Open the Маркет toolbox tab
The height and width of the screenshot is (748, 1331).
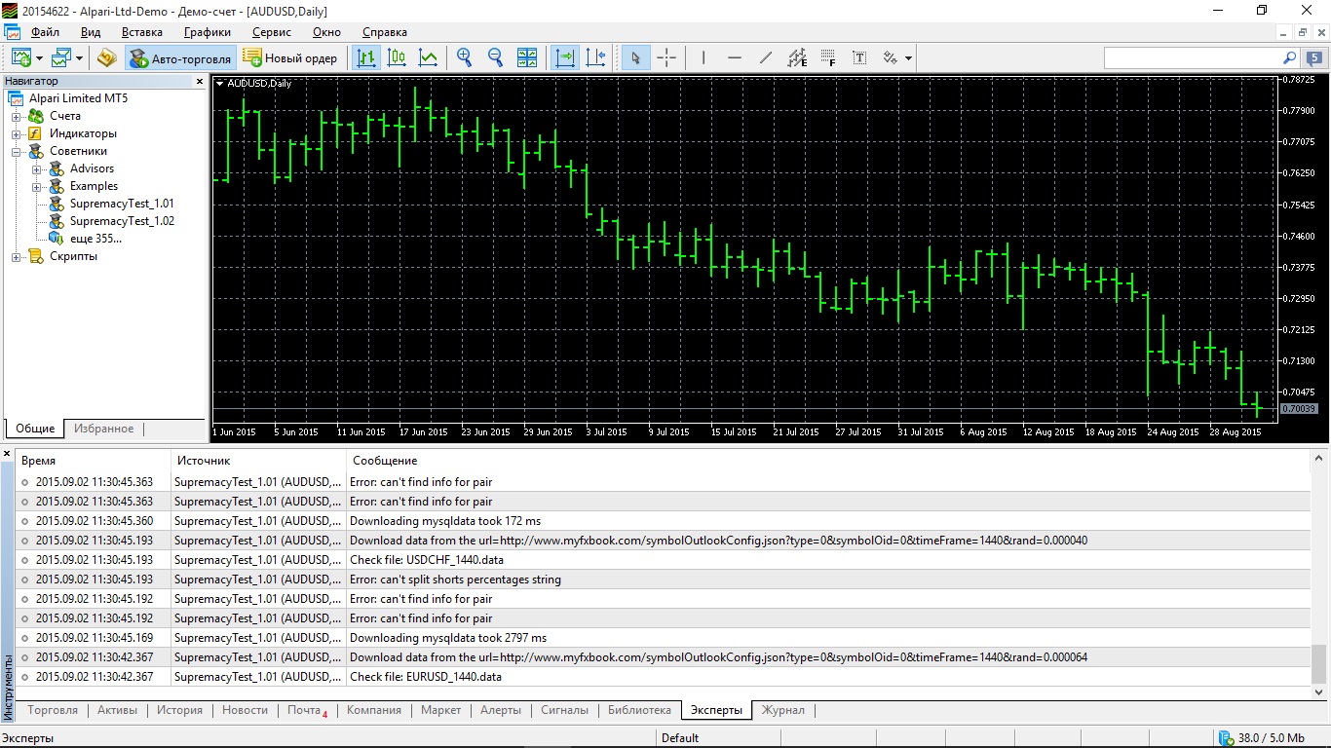441,710
